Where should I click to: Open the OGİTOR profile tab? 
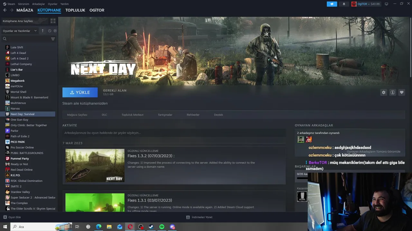97,10
